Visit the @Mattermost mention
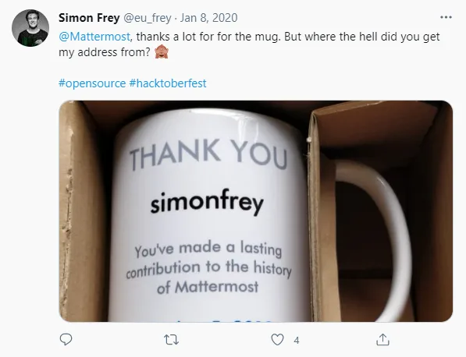This screenshot has height=357, width=466. click(94, 37)
